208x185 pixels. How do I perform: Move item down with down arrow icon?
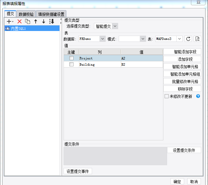[x=43, y=21]
